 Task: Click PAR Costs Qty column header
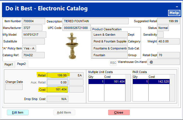[140, 77]
